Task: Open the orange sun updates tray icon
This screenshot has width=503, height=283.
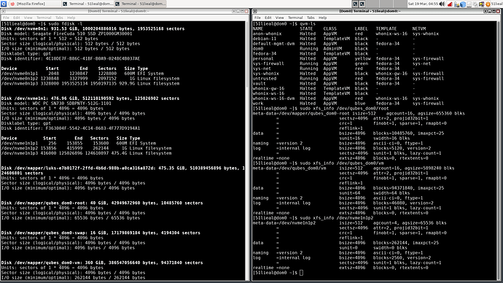Action: pos(488,4)
